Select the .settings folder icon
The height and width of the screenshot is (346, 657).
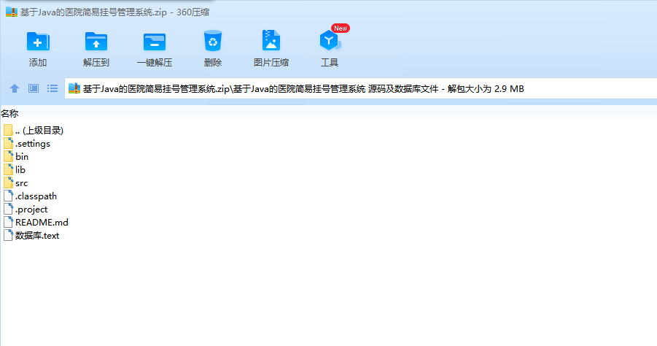(x=8, y=143)
